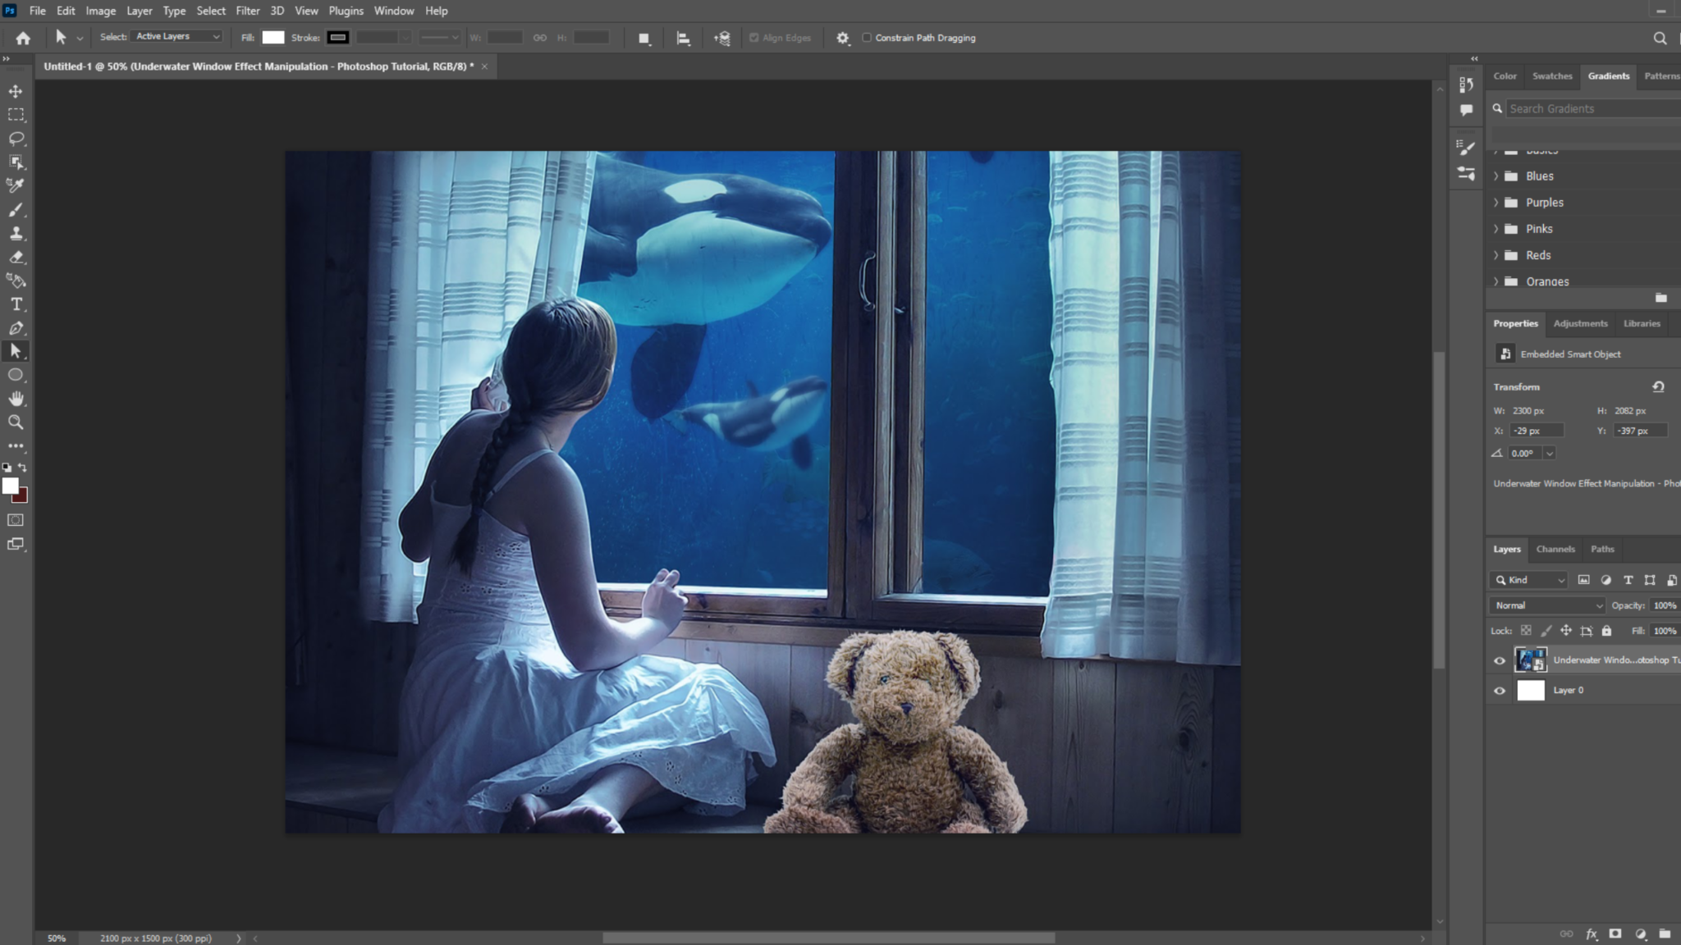The width and height of the screenshot is (1681, 945).
Task: Select the Type tool
Action: 16,304
